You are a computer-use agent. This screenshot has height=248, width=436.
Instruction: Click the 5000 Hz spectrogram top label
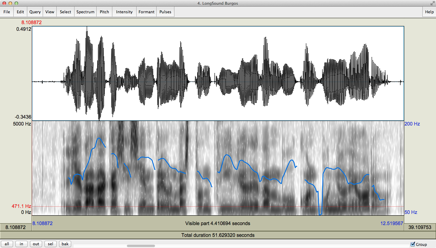click(x=22, y=124)
